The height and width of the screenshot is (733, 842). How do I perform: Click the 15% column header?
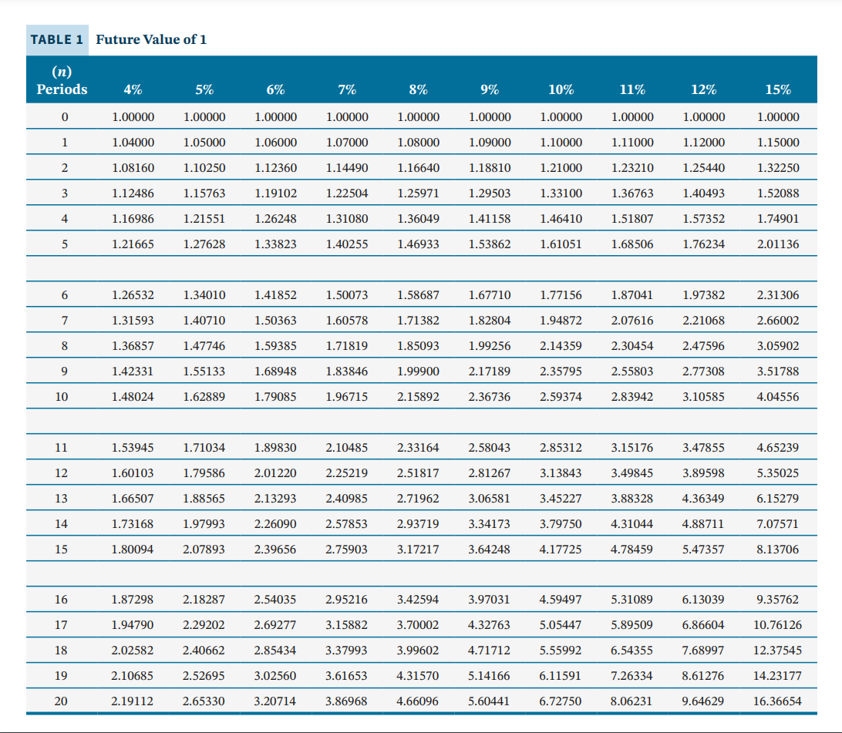779,89
